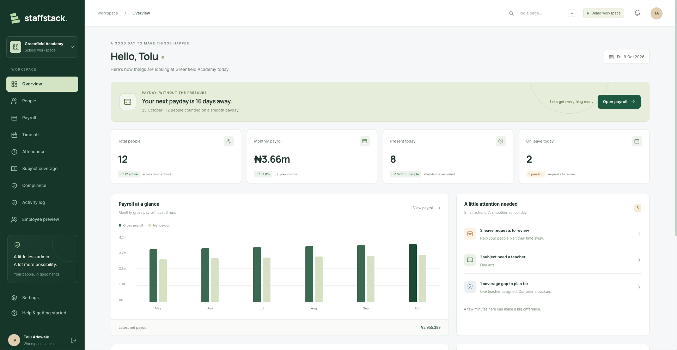Open Payroll in the sidebar

tap(42, 118)
